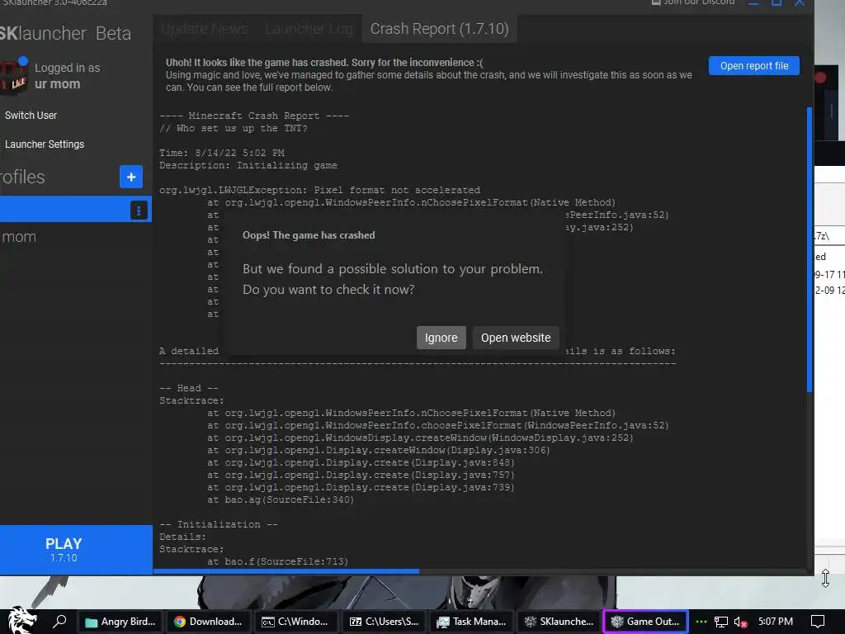Click the '-- Initialization --' heading

(x=218, y=524)
